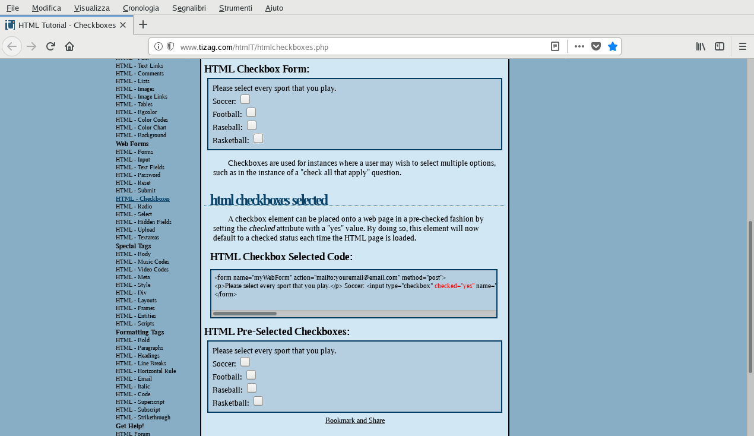754x436 pixels.
Task: Open HTML - Select sidebar link
Action: (134, 214)
